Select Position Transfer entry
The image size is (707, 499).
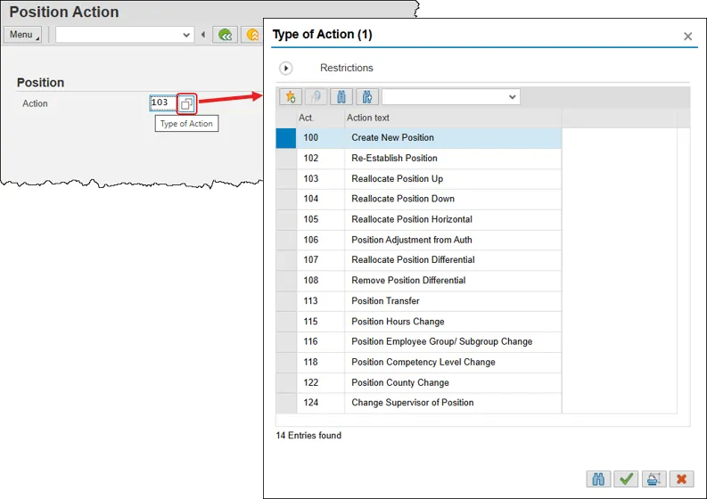(x=419, y=301)
